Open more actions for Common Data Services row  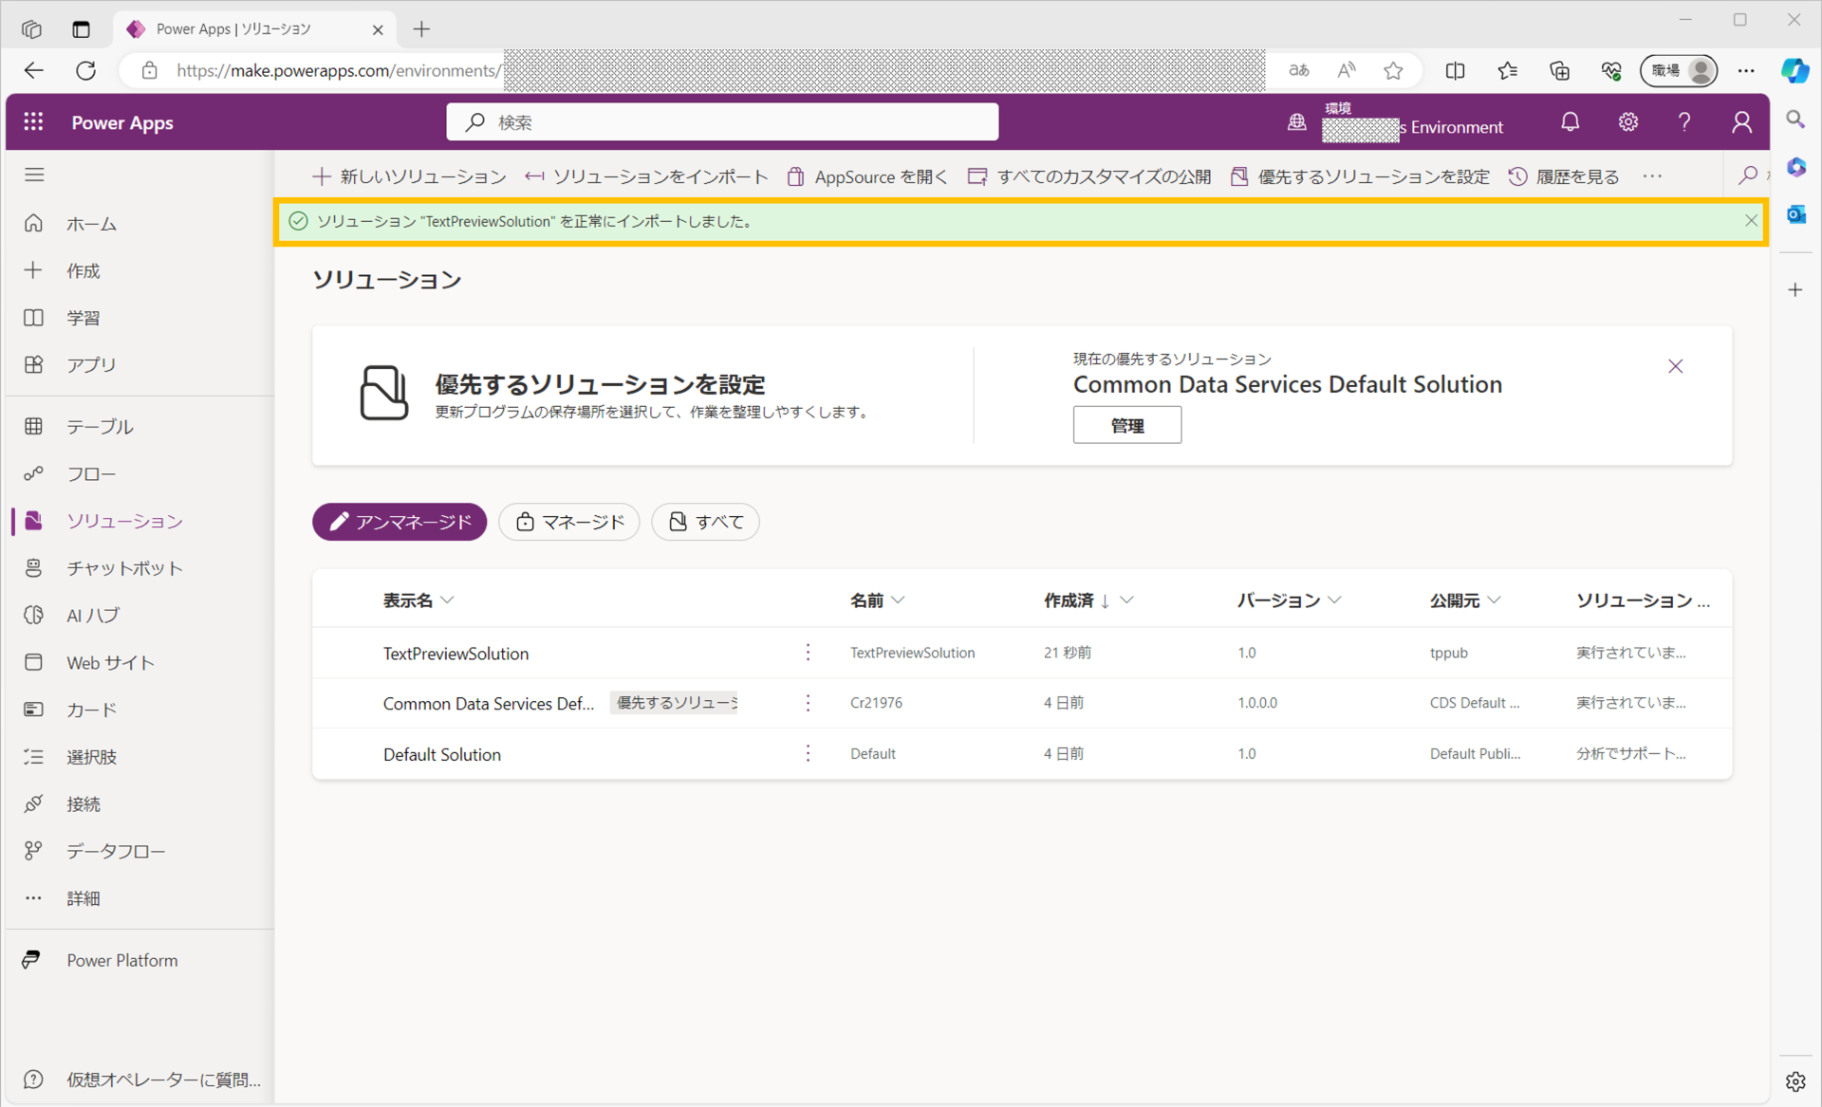pos(808,703)
